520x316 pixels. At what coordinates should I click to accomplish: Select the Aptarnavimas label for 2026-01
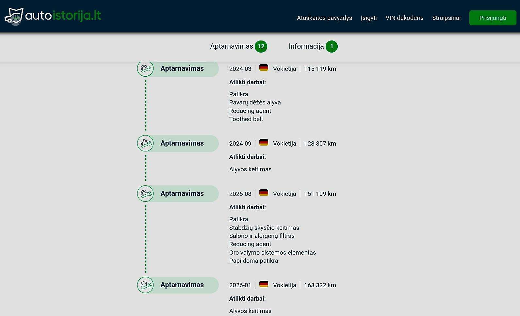coord(182,285)
